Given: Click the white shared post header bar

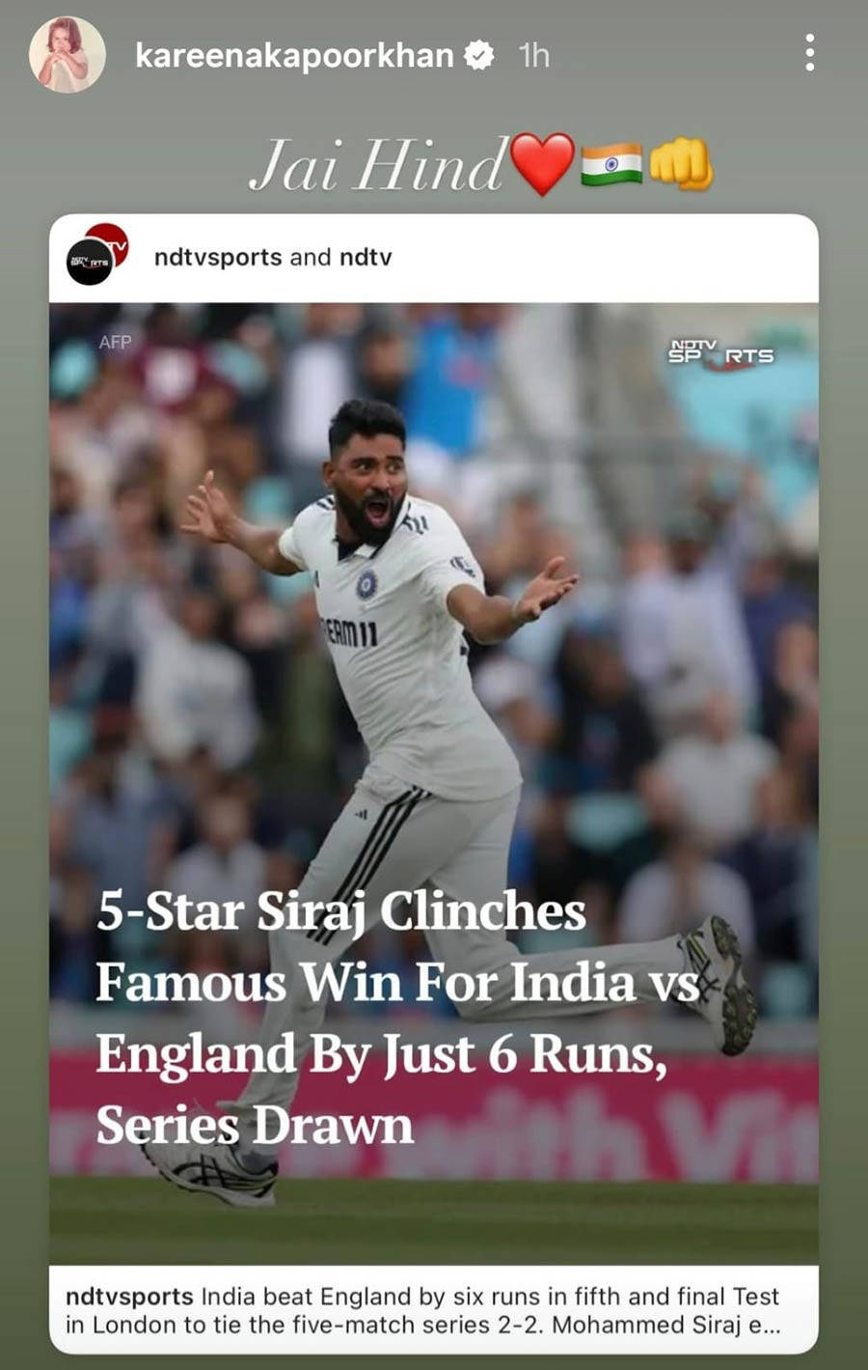Looking at the screenshot, I should (434, 259).
